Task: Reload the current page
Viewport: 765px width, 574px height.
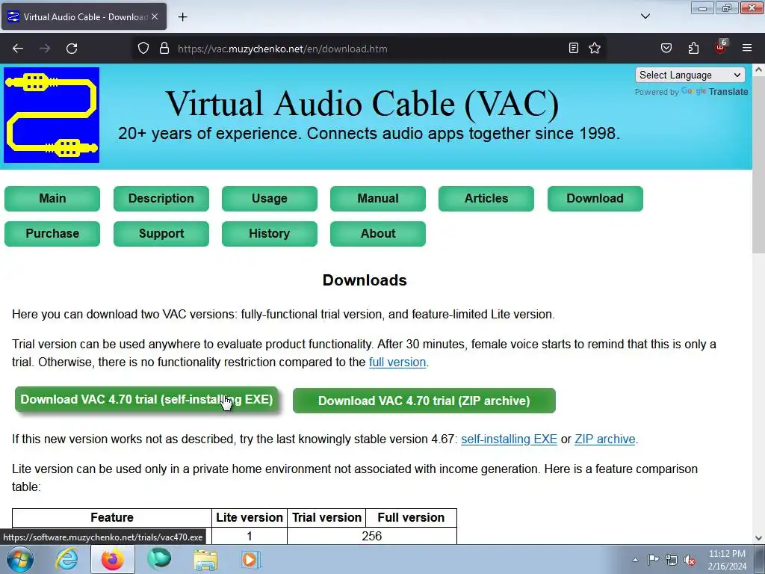Action: pos(72,49)
